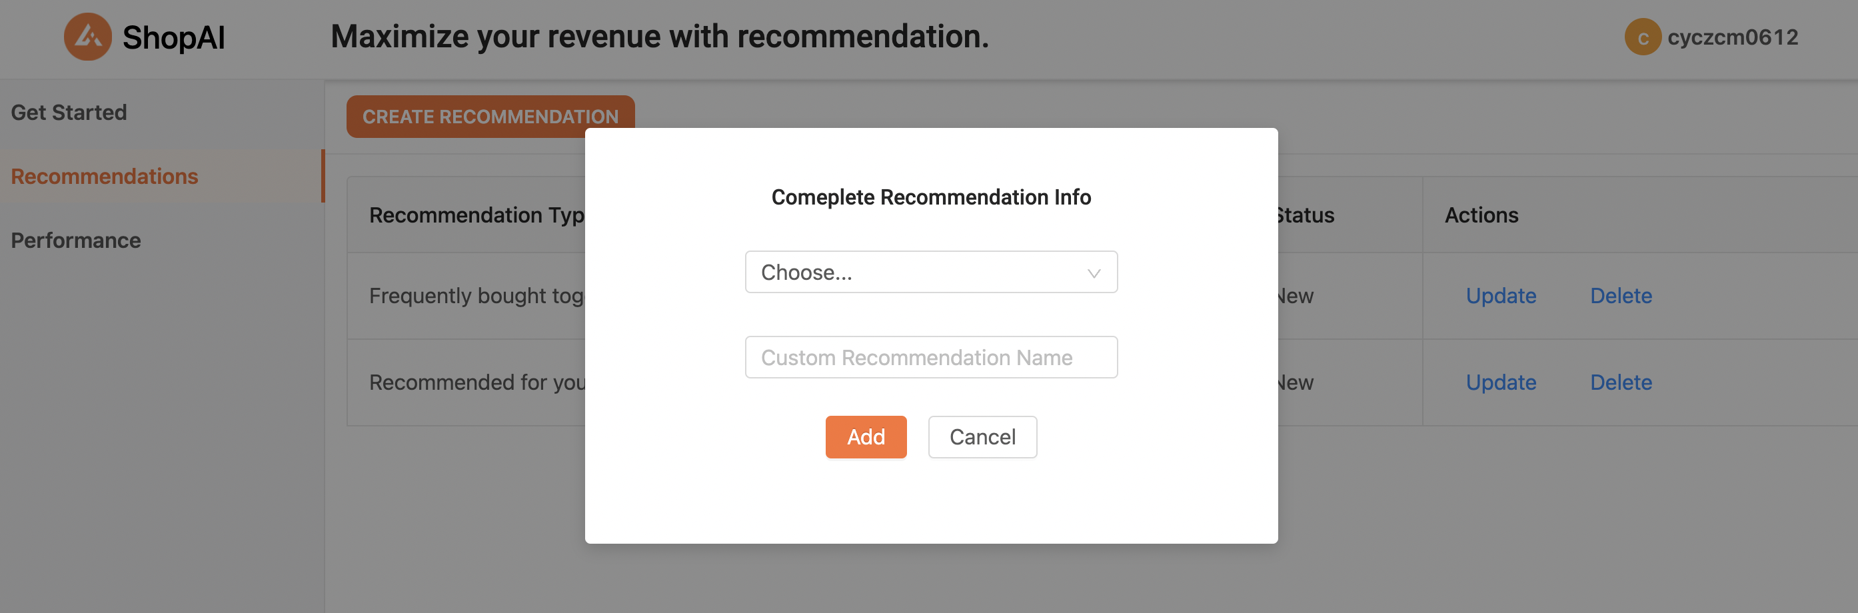Click the dropdown chevron arrow in the modal
1858x613 pixels.
[1094, 273]
